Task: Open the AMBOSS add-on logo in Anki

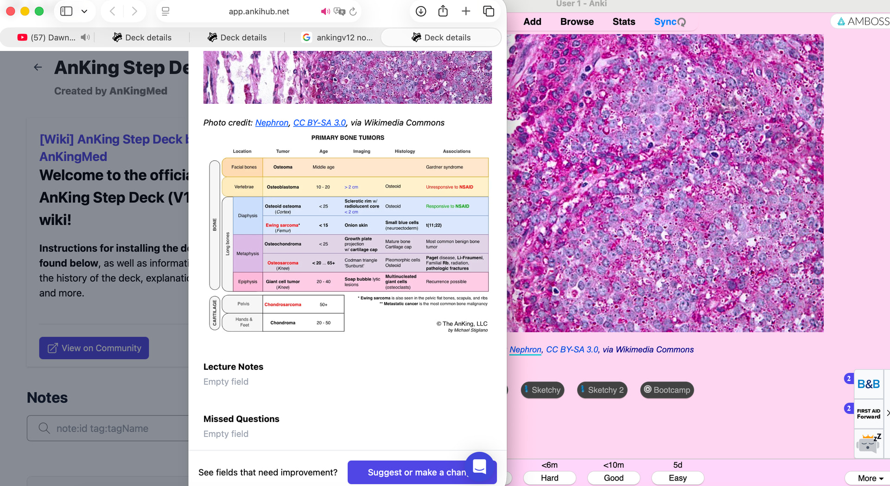Action: coord(863,21)
